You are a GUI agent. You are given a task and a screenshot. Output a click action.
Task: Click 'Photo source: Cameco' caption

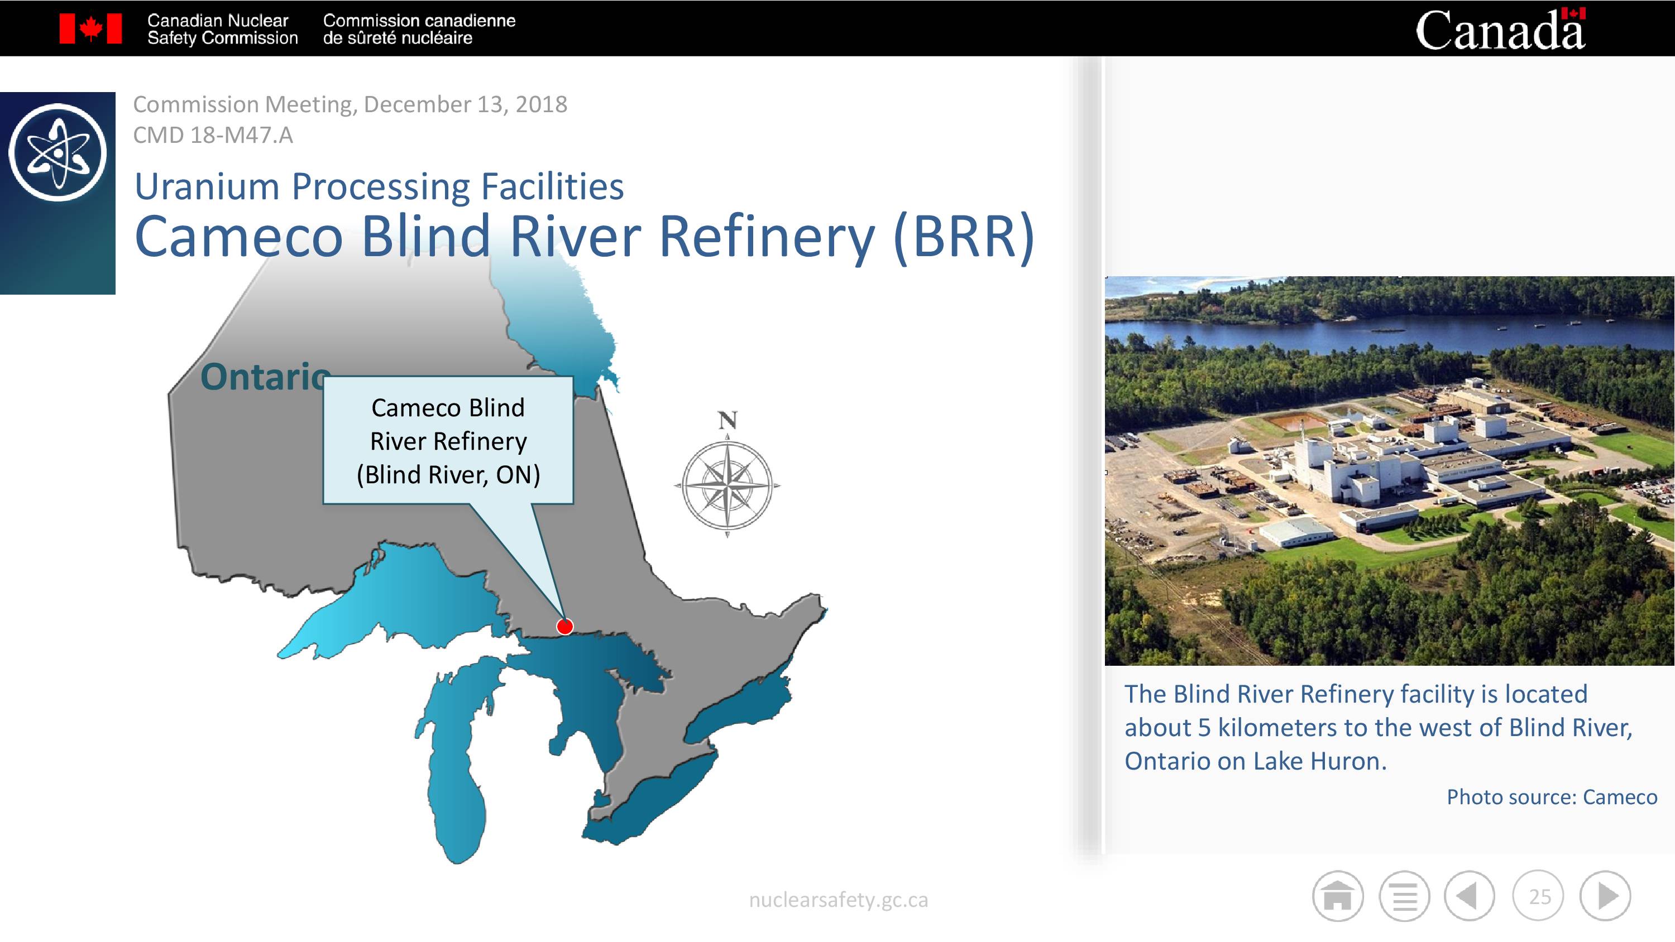(1552, 796)
